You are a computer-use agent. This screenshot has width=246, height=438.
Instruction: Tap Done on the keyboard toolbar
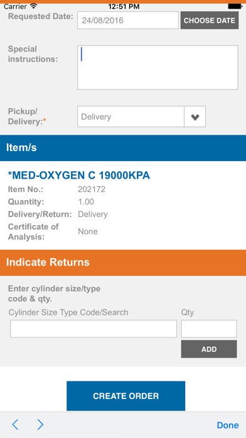point(228,425)
